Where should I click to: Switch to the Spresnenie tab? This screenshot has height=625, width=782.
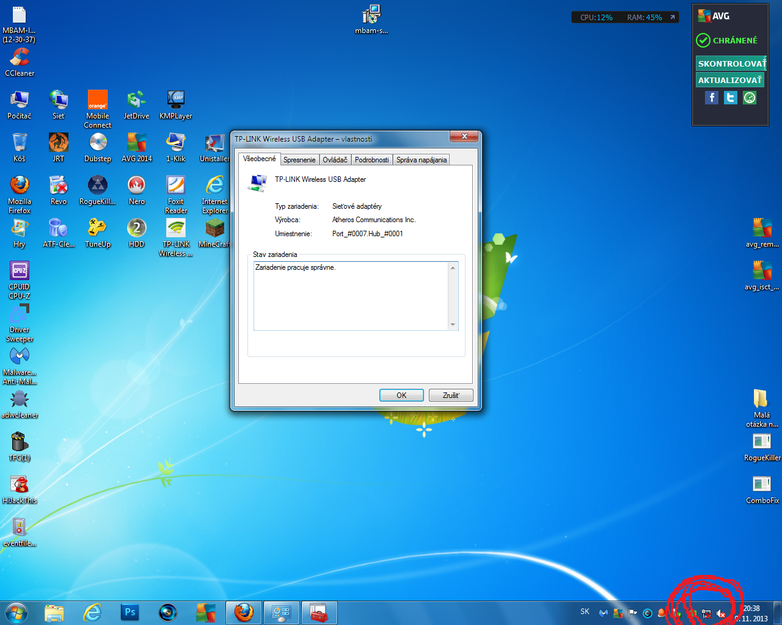tap(299, 160)
